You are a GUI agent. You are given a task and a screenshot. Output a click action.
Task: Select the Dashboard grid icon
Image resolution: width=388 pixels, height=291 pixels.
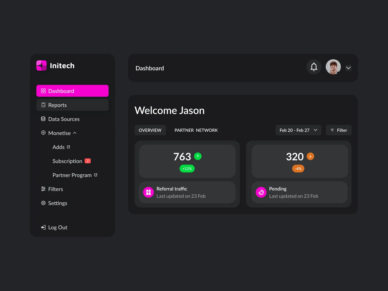coord(43,91)
